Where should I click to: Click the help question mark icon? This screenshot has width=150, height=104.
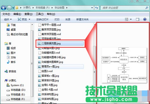(145, 19)
